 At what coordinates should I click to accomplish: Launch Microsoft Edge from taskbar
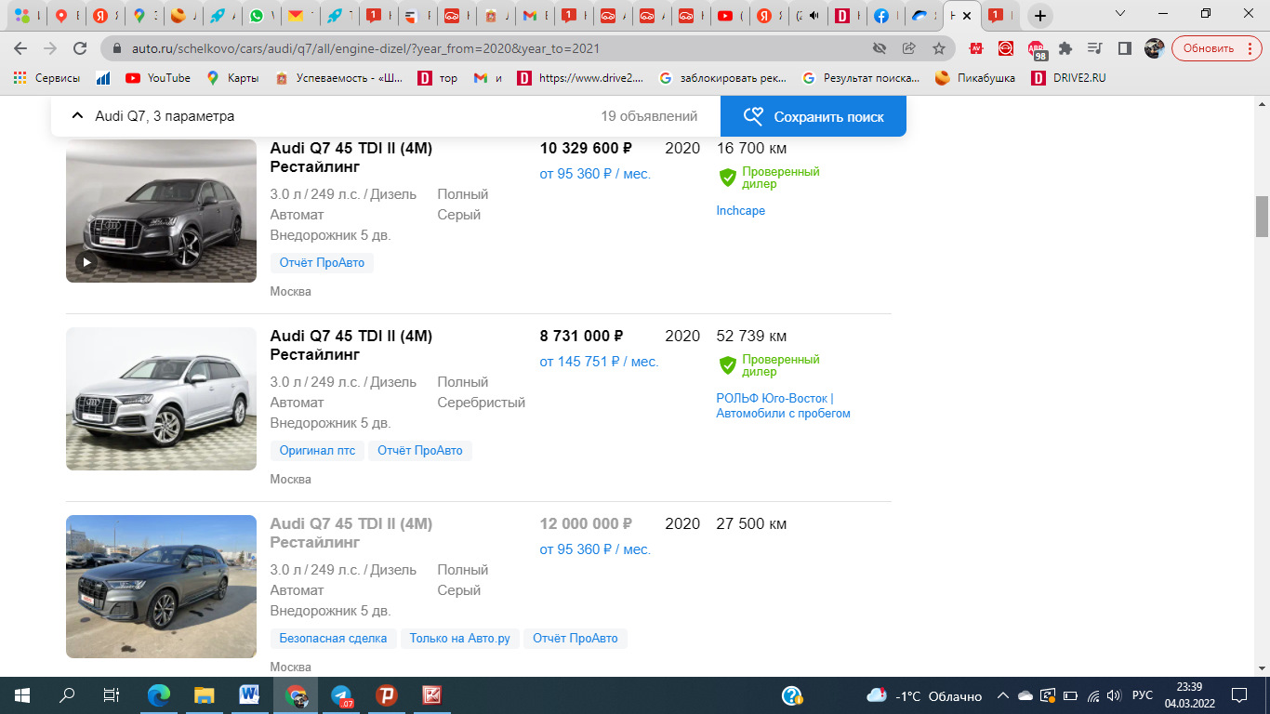coord(160,695)
